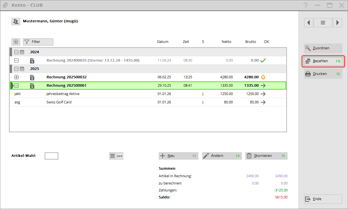Screen dimensions: 348x209
Task: Click the bell icon on Rechnung 202500032
Action: 263,77
